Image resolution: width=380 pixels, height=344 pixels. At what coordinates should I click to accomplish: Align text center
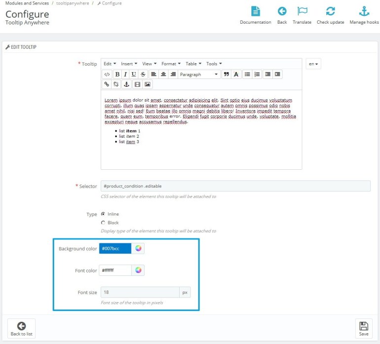click(163, 75)
